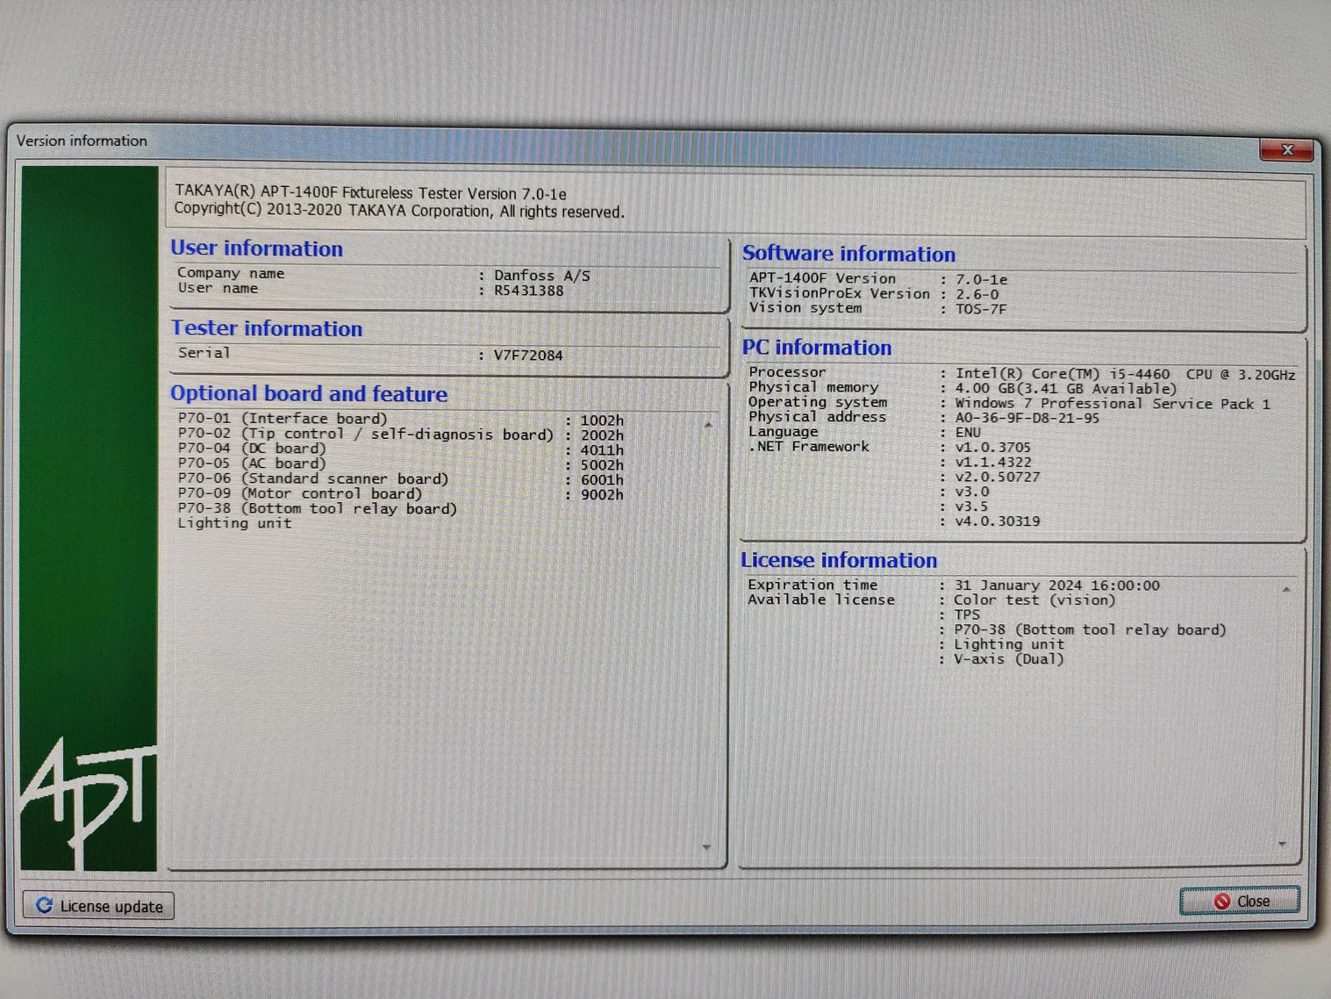
Task: Select the P70-04 (DC board) row
Action: click(x=401, y=449)
